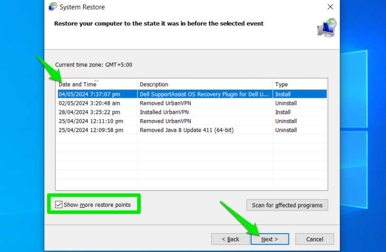This screenshot has height=252, width=386.
Task: Go Back to previous step
Action: [230, 239]
